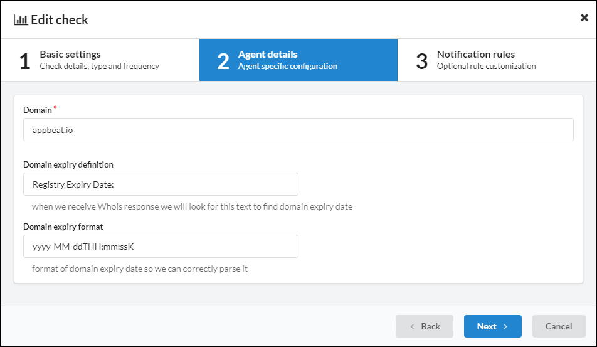Image resolution: width=597 pixels, height=347 pixels.
Task: Select the step number 3 indicator
Action: click(x=422, y=61)
